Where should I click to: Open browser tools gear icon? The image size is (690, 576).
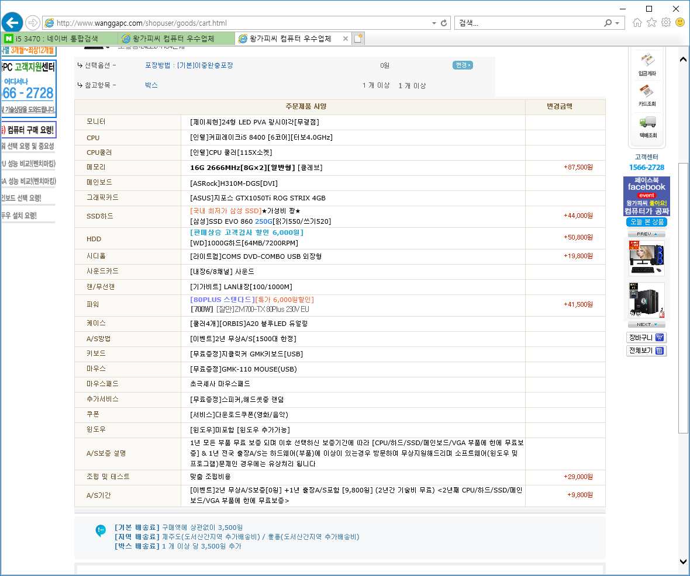pyautogui.click(x=666, y=22)
